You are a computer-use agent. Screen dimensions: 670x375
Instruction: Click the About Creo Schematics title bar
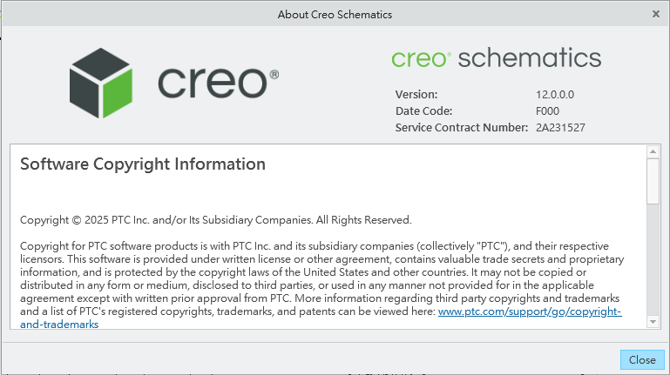(335, 14)
